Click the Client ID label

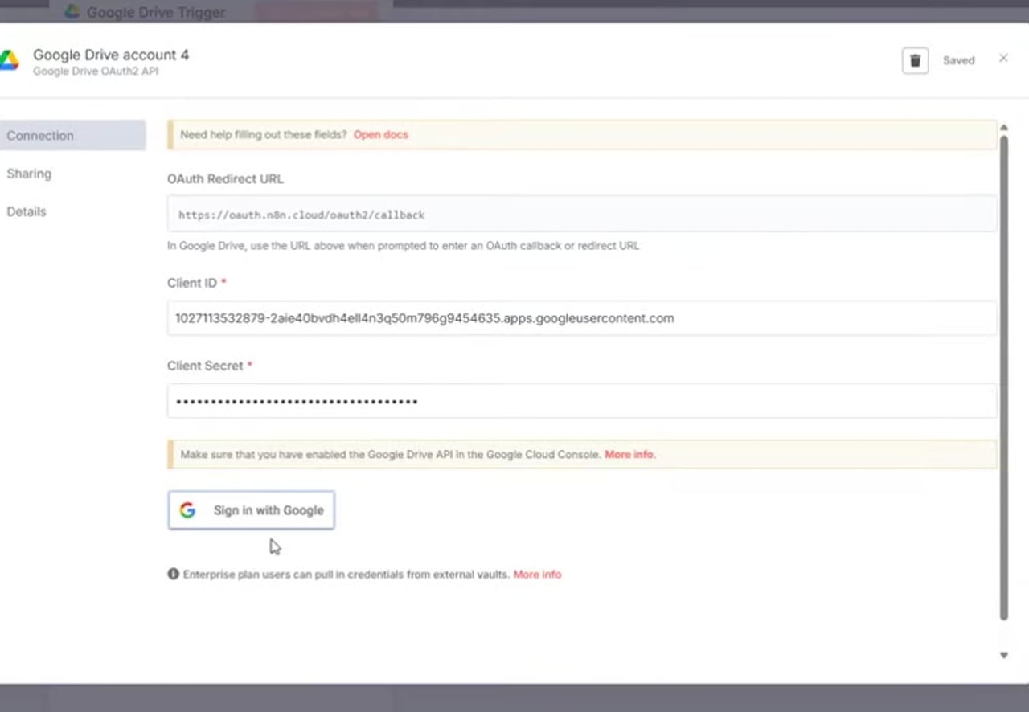click(x=192, y=283)
